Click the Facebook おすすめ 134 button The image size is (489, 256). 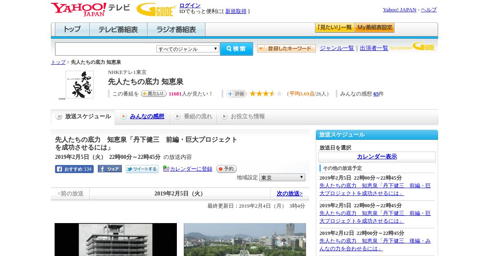coord(74,169)
